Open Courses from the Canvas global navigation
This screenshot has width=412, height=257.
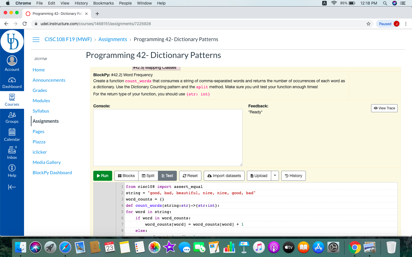click(x=12, y=100)
